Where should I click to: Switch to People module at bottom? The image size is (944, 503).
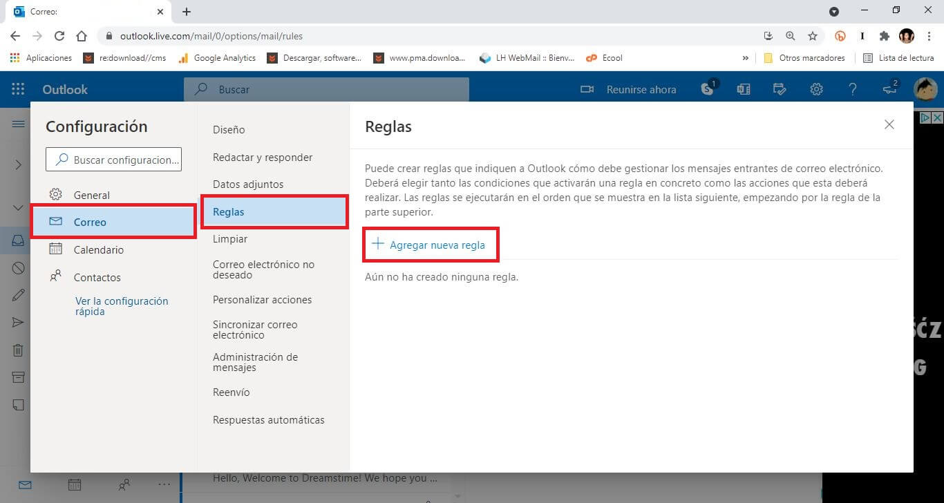(124, 485)
